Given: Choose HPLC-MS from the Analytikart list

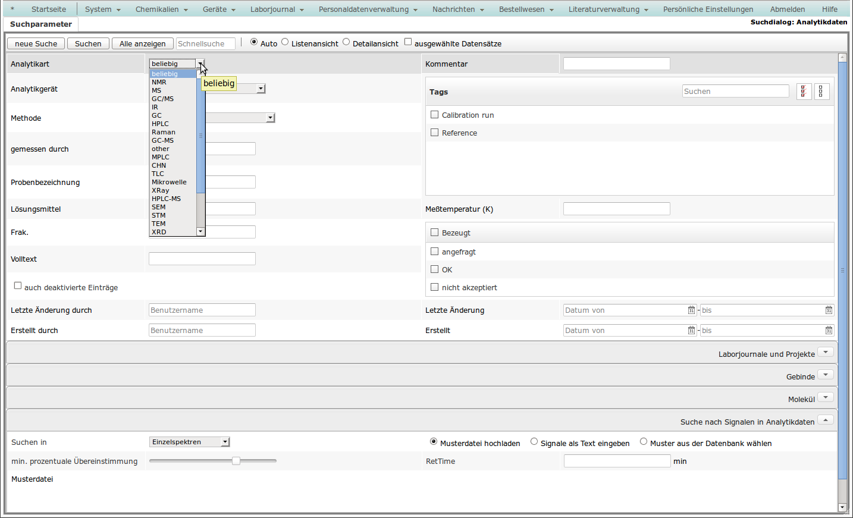Looking at the screenshot, I should coord(166,199).
